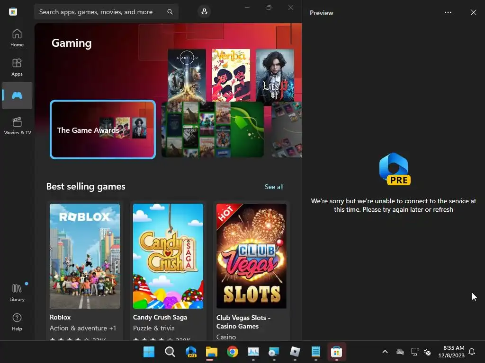Image resolution: width=485 pixels, height=363 pixels.
Task: Open the Help section
Action: [x=17, y=322]
